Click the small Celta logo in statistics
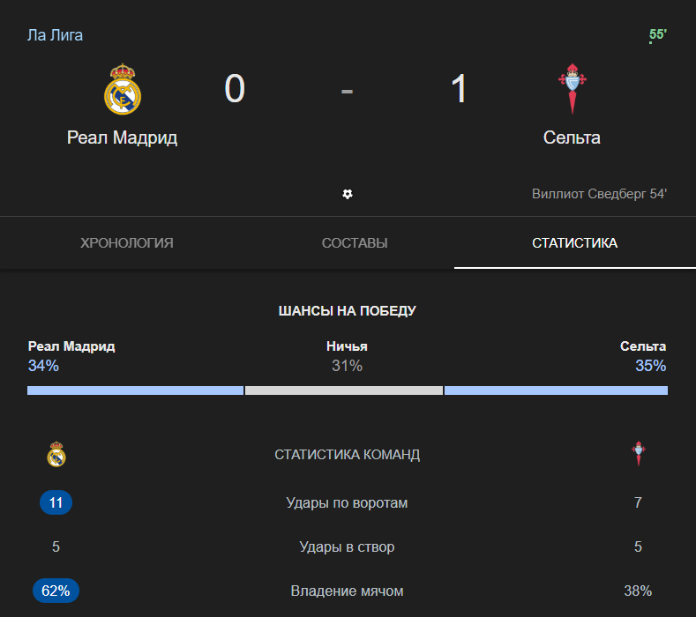The image size is (696, 617). tap(638, 454)
